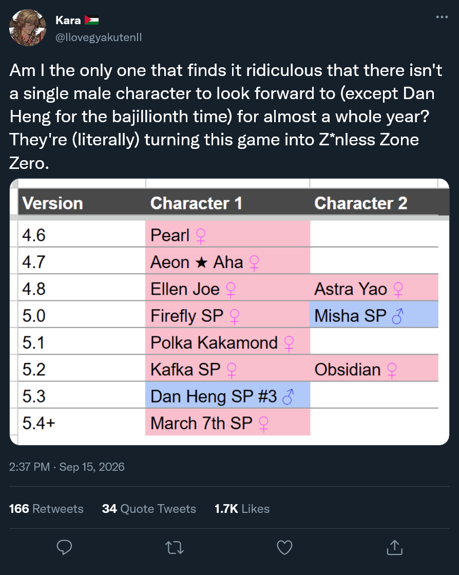Viewport: 459px width, 575px height.
Task: Click the male symbol beside Misha SP
Action: coord(398,316)
